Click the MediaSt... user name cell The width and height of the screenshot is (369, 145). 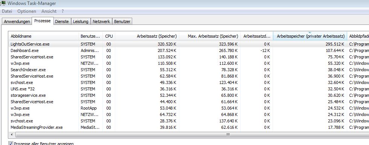90,127
